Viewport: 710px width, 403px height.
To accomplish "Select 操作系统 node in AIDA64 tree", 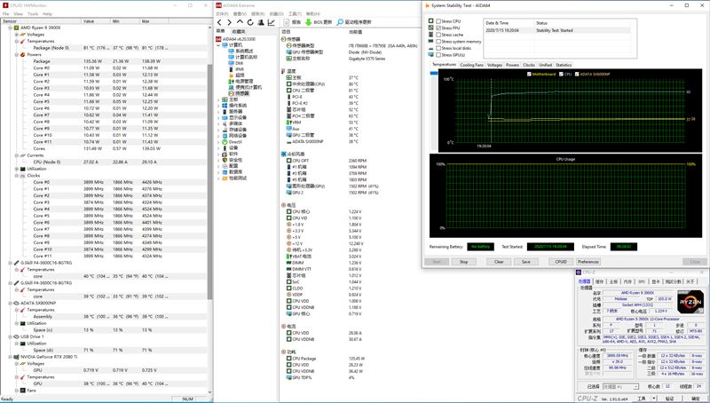I will coord(234,106).
